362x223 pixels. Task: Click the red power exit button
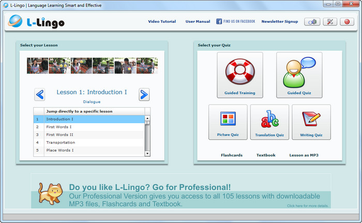[x=347, y=22]
